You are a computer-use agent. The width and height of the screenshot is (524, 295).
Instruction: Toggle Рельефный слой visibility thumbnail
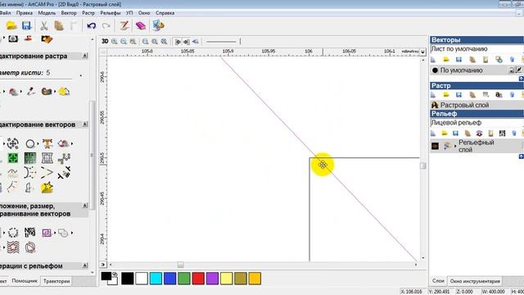click(435, 146)
